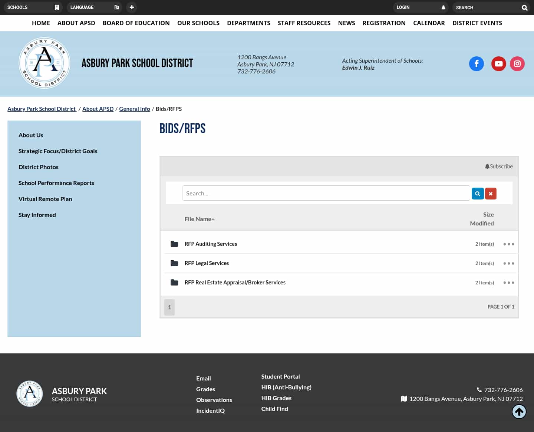Open the SCHOOLS dropdown

[33, 7]
